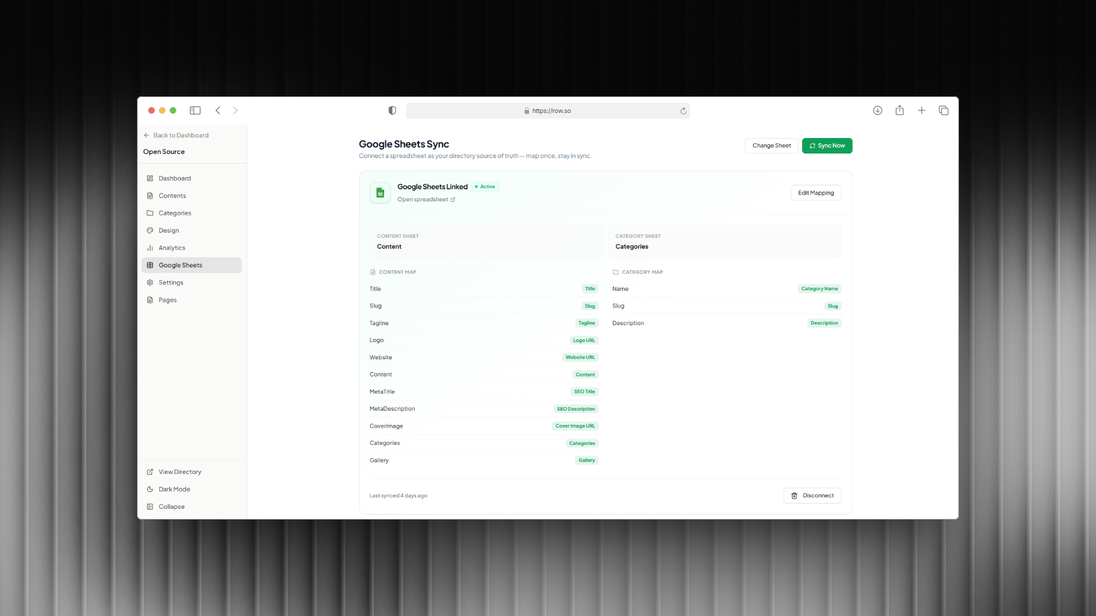Click the Pages document icon in sidebar
The image size is (1096, 616).
click(x=150, y=300)
